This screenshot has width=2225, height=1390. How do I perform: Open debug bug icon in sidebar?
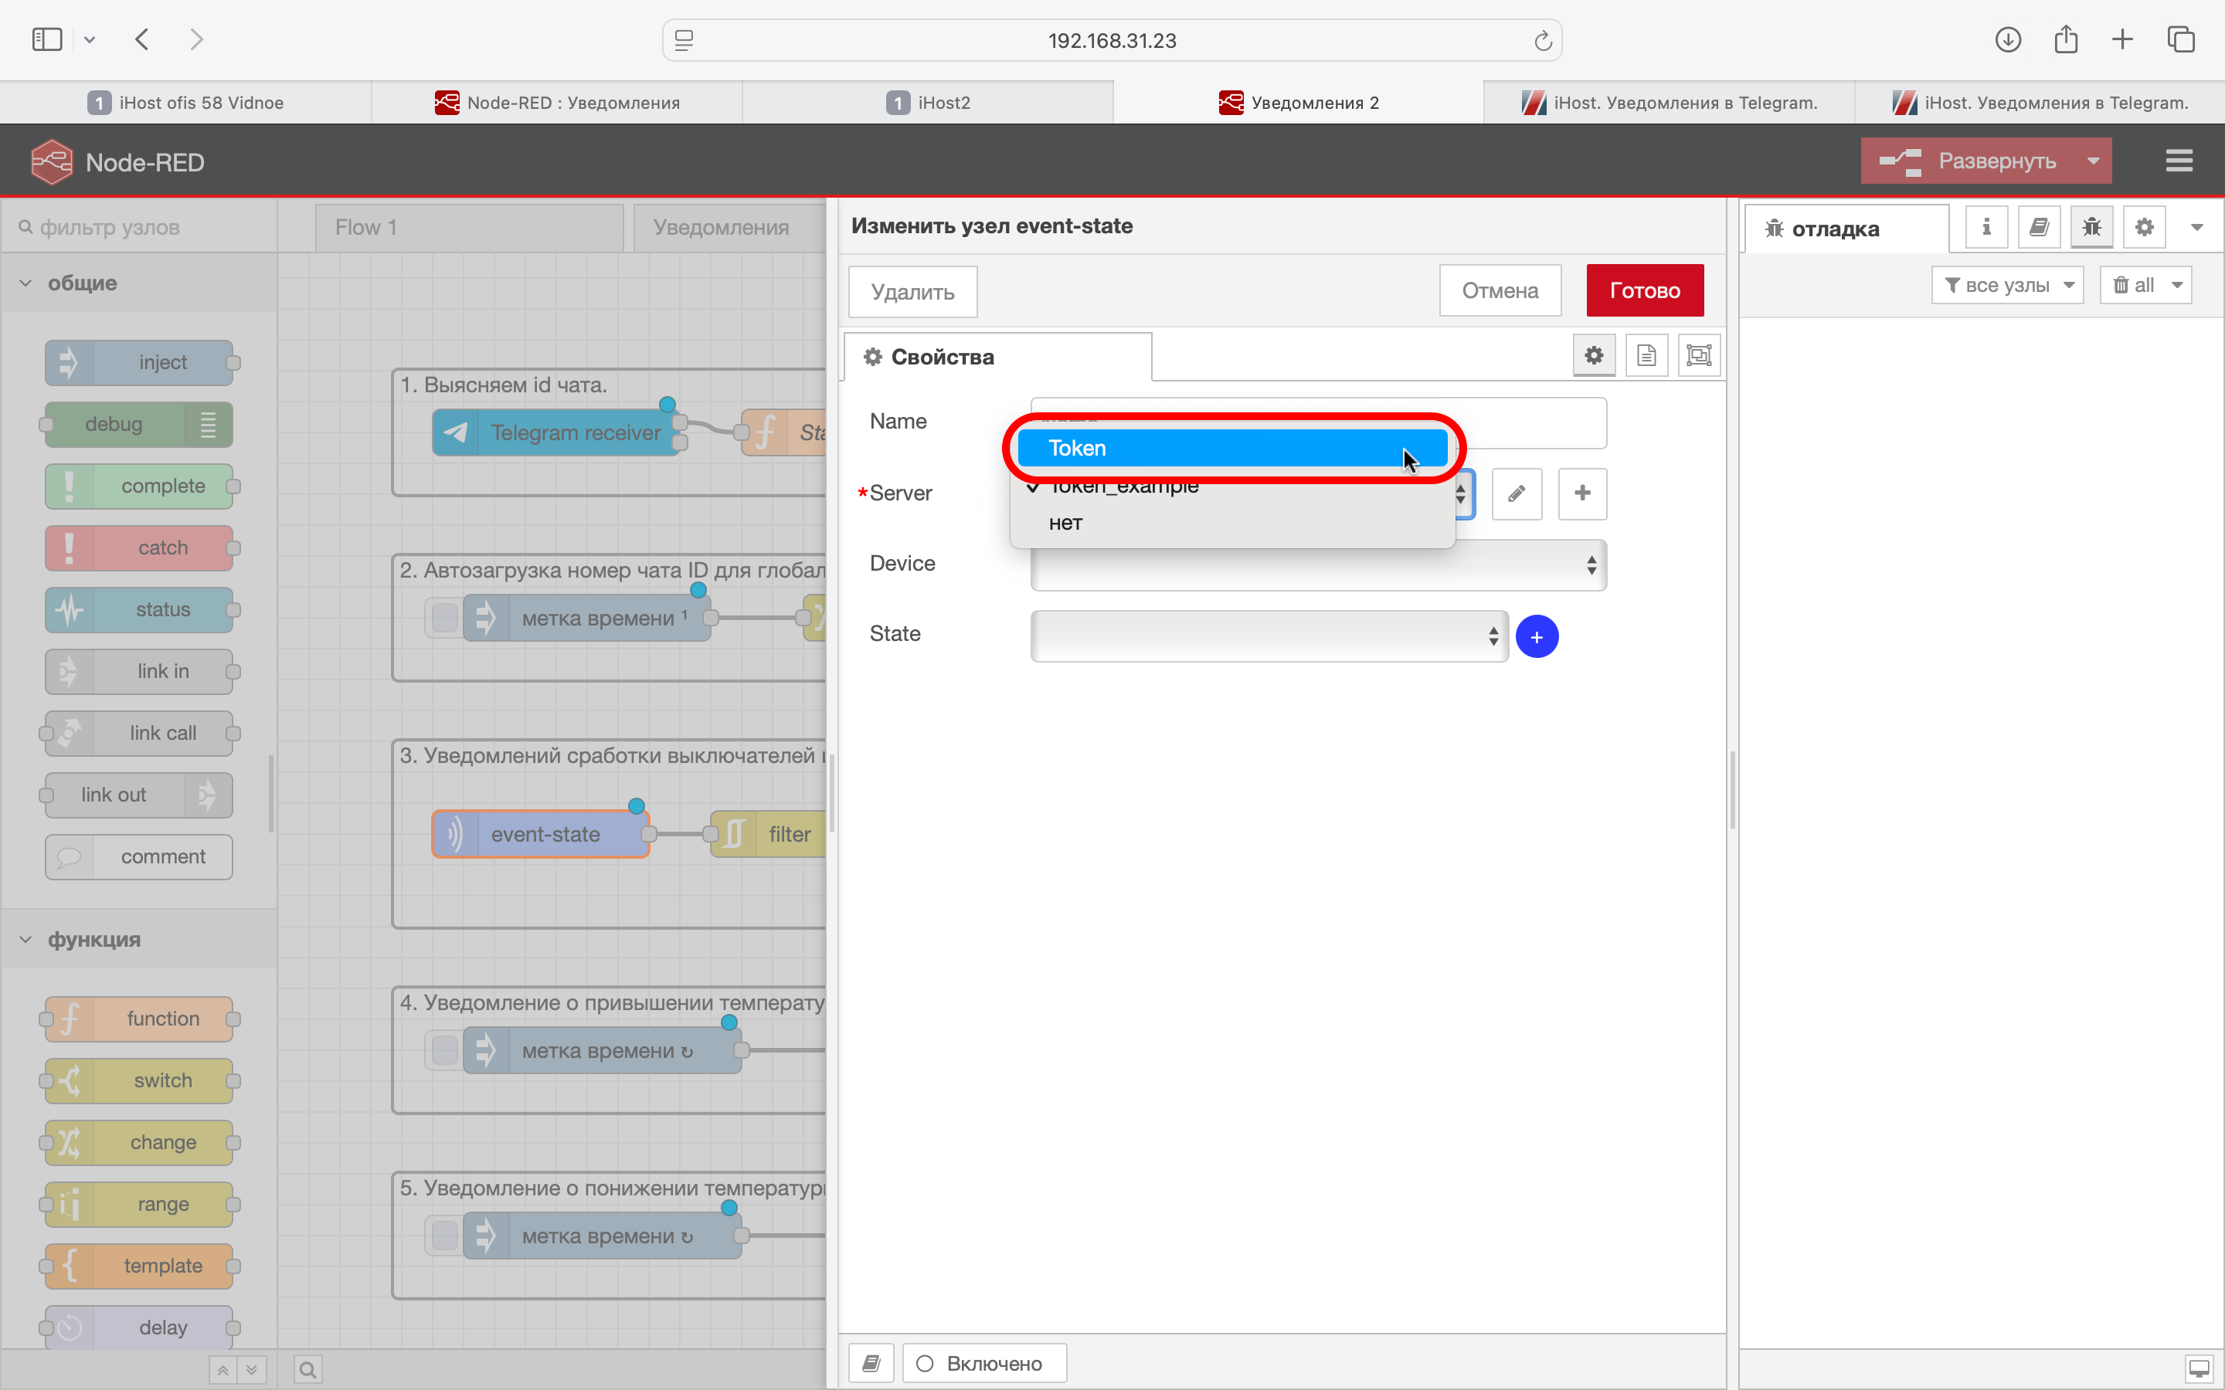tap(2091, 227)
